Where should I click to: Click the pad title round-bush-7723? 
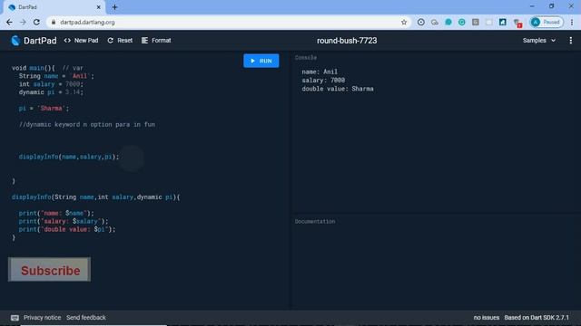click(x=347, y=41)
